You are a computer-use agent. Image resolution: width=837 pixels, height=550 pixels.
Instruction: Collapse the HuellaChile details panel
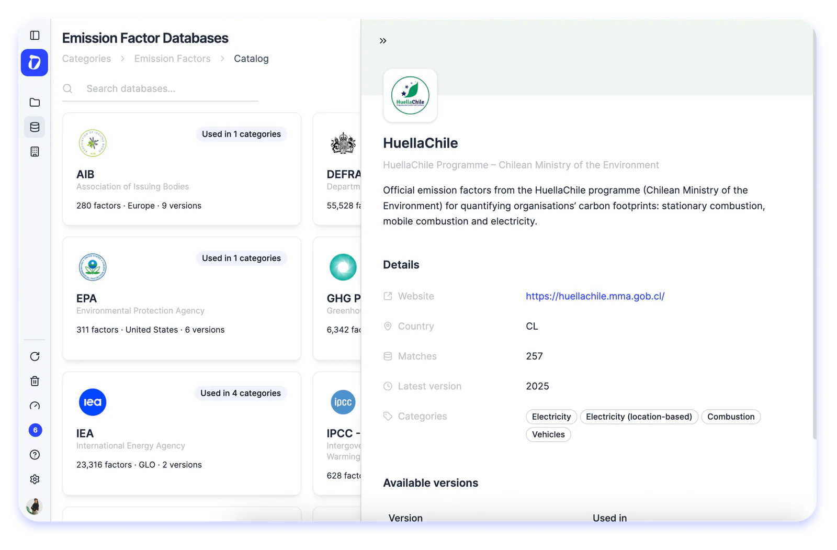point(383,41)
